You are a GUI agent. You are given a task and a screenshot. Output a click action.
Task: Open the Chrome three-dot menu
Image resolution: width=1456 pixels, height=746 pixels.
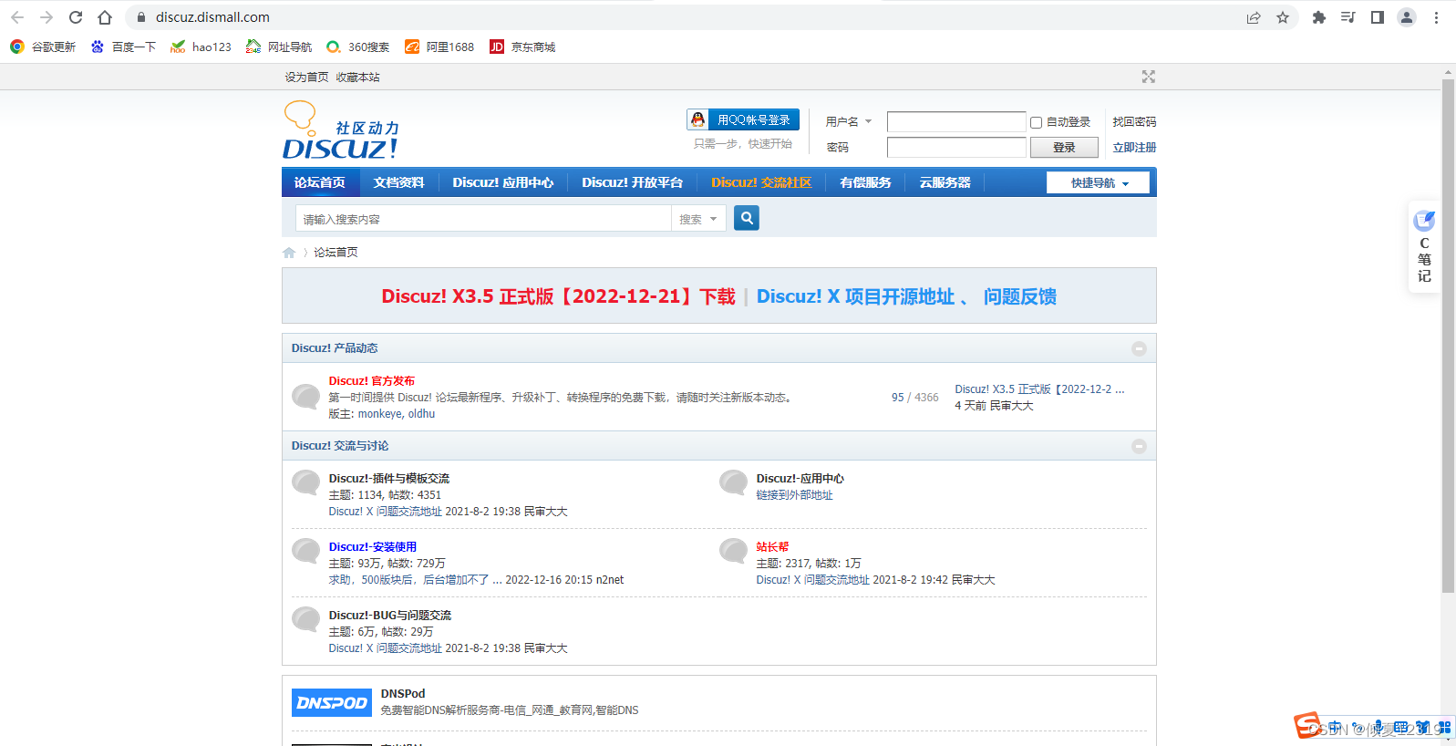1436,17
